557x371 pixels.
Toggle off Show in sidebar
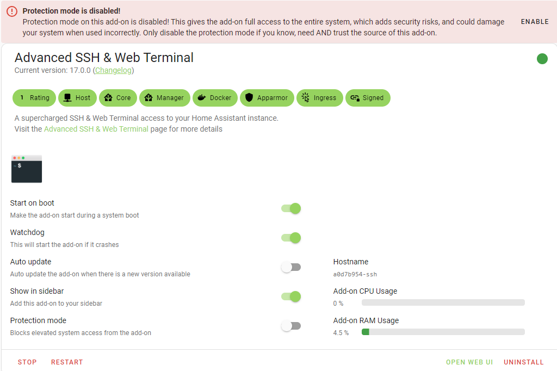291,296
